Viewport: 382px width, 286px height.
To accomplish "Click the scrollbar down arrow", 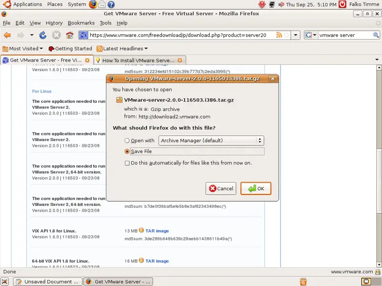I will 379,265.
